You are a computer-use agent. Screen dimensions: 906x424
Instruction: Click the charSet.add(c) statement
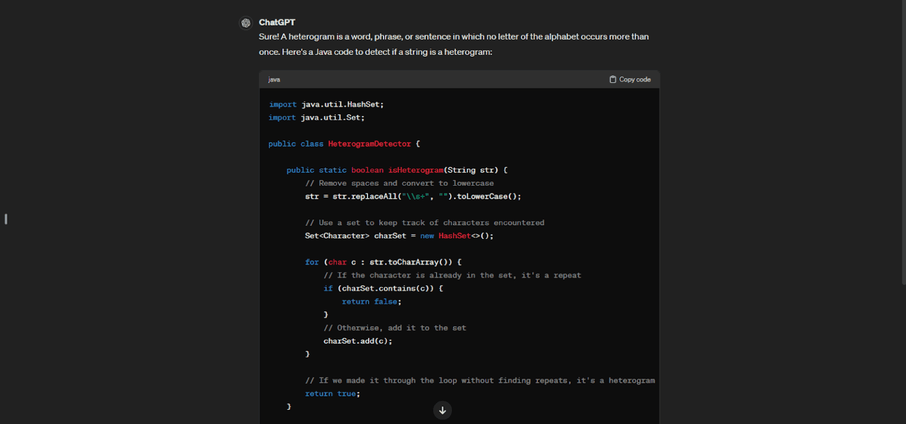(357, 341)
